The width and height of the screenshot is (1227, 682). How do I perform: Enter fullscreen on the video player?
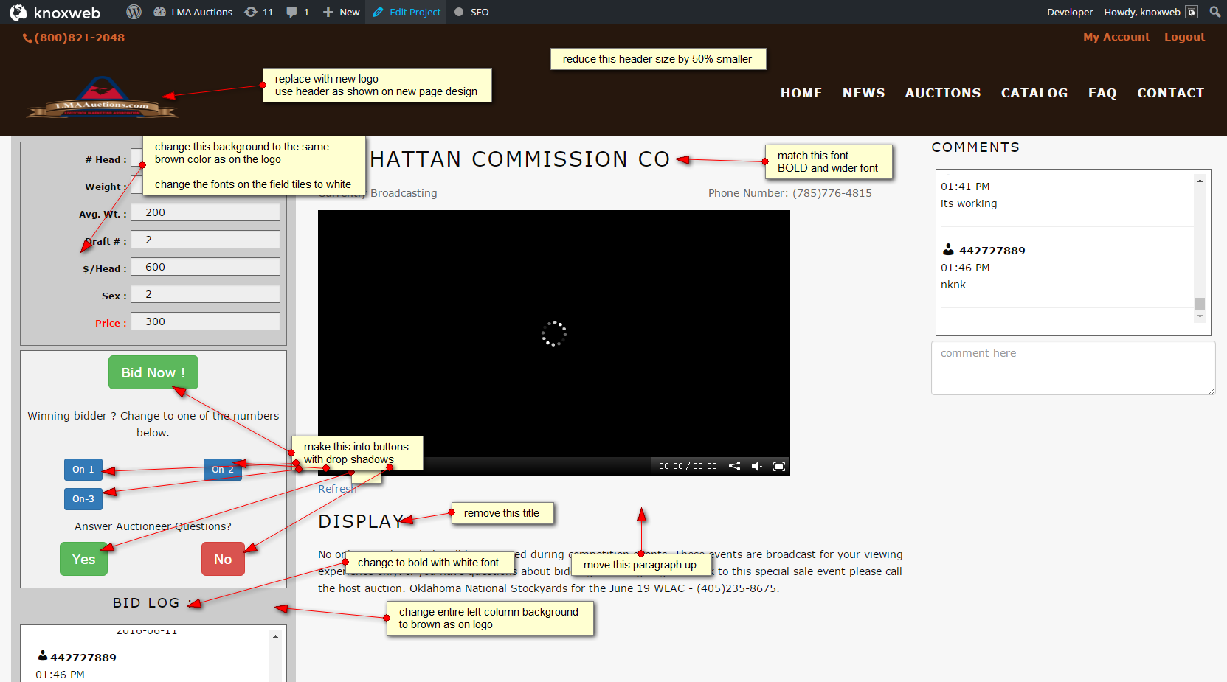(778, 466)
